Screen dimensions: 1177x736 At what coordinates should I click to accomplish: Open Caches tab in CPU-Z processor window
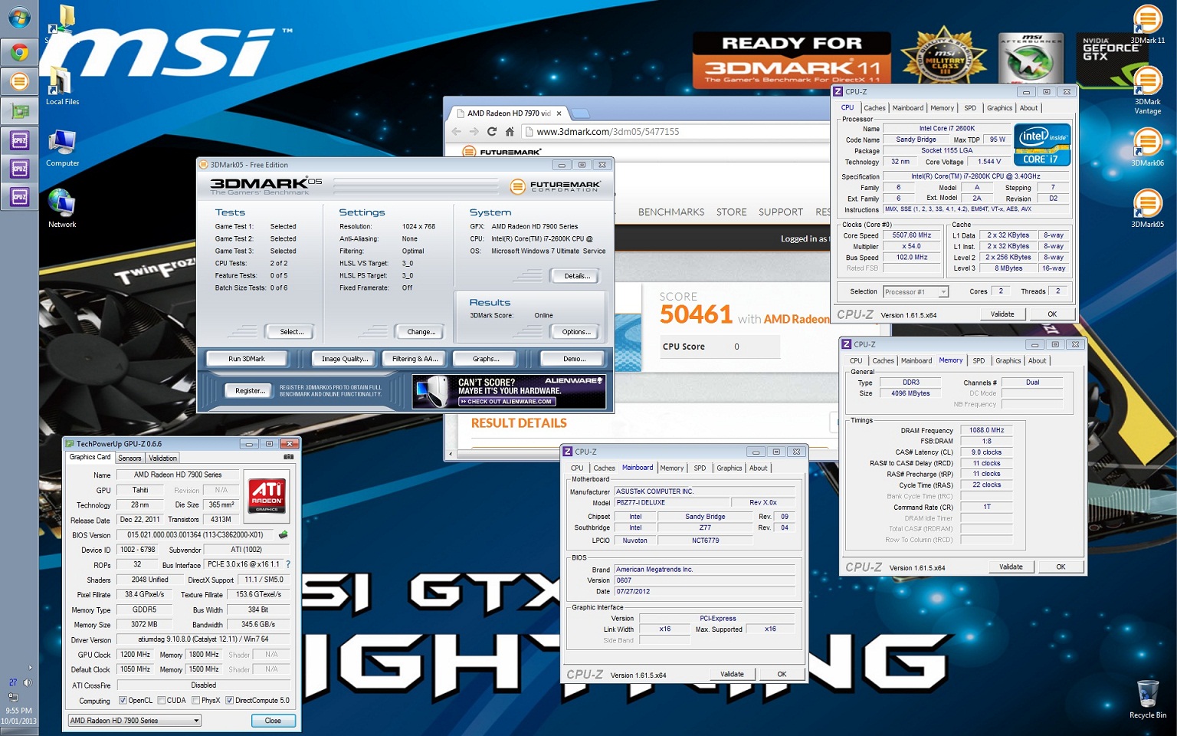(x=874, y=108)
